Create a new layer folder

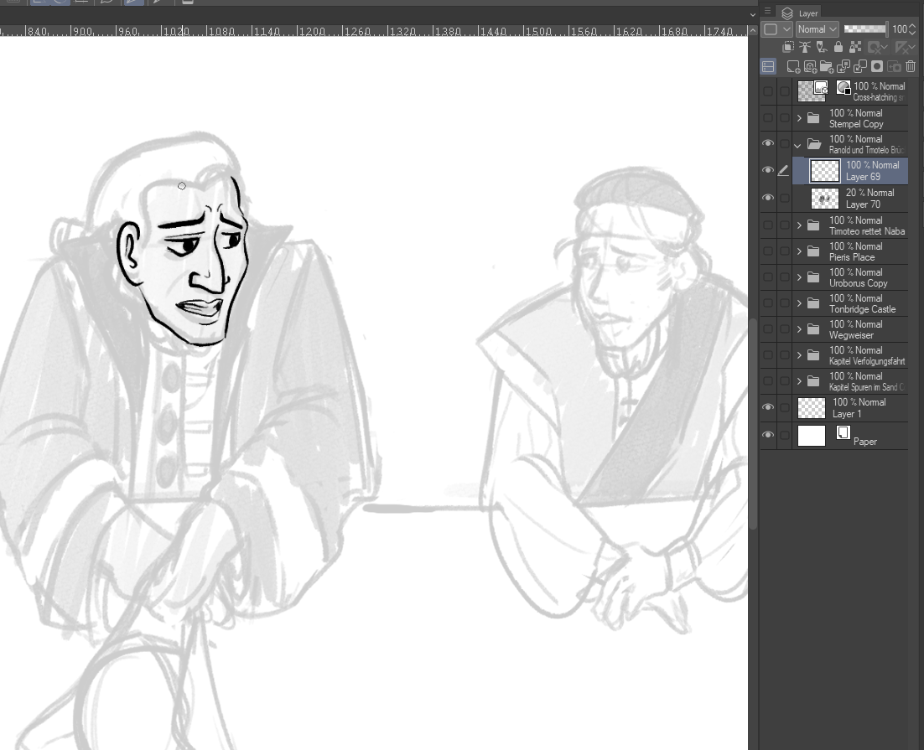click(x=827, y=67)
